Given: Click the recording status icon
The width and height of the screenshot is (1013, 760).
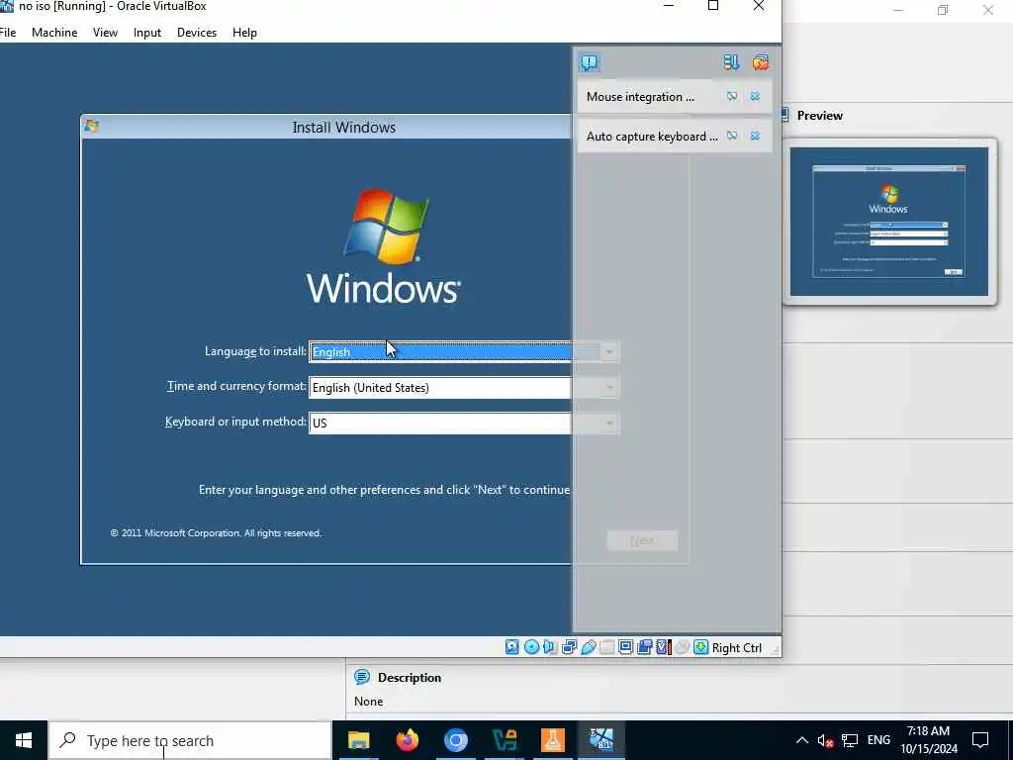Looking at the screenshot, I should [644, 647].
